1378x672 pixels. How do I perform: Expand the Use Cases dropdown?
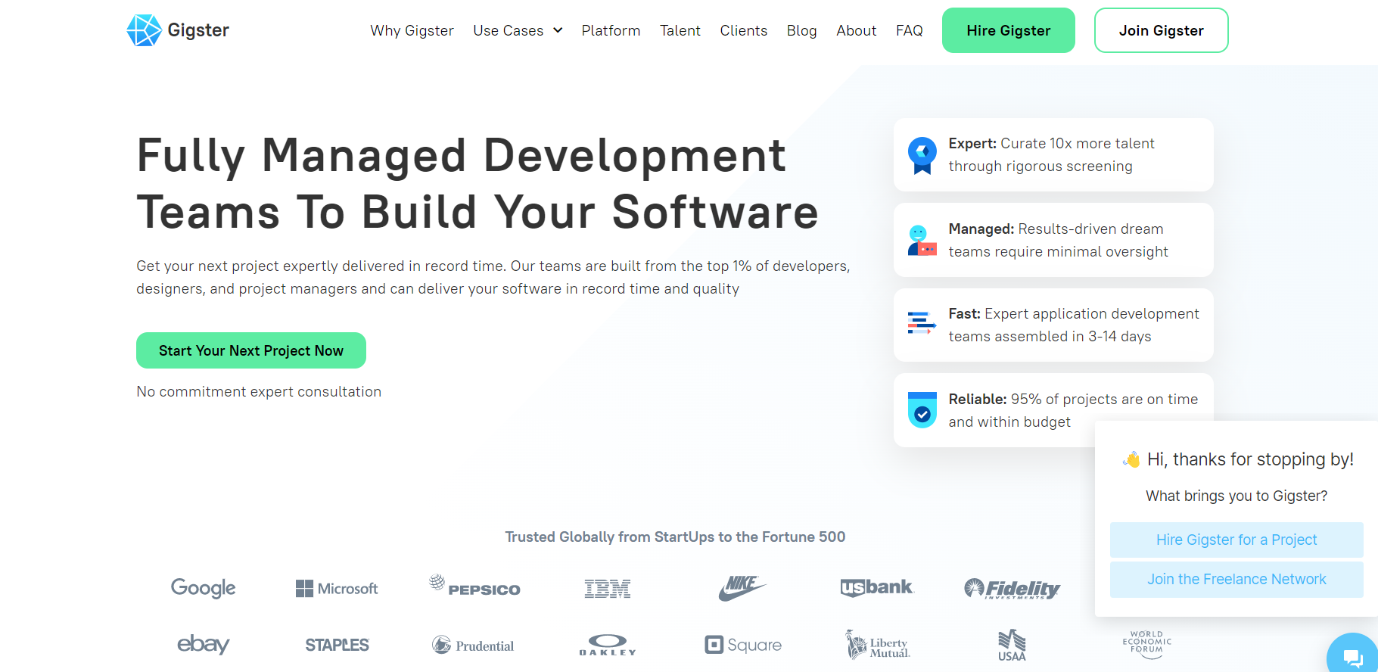[518, 30]
